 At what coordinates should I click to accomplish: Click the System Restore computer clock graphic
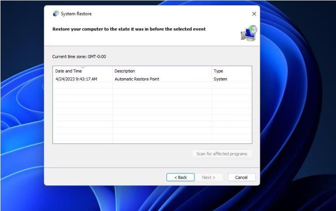click(x=249, y=33)
